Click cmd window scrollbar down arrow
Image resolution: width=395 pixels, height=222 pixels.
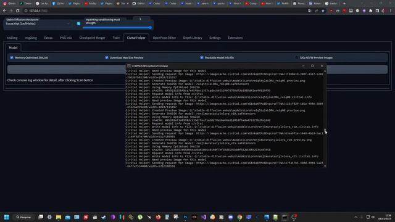pos(325,166)
